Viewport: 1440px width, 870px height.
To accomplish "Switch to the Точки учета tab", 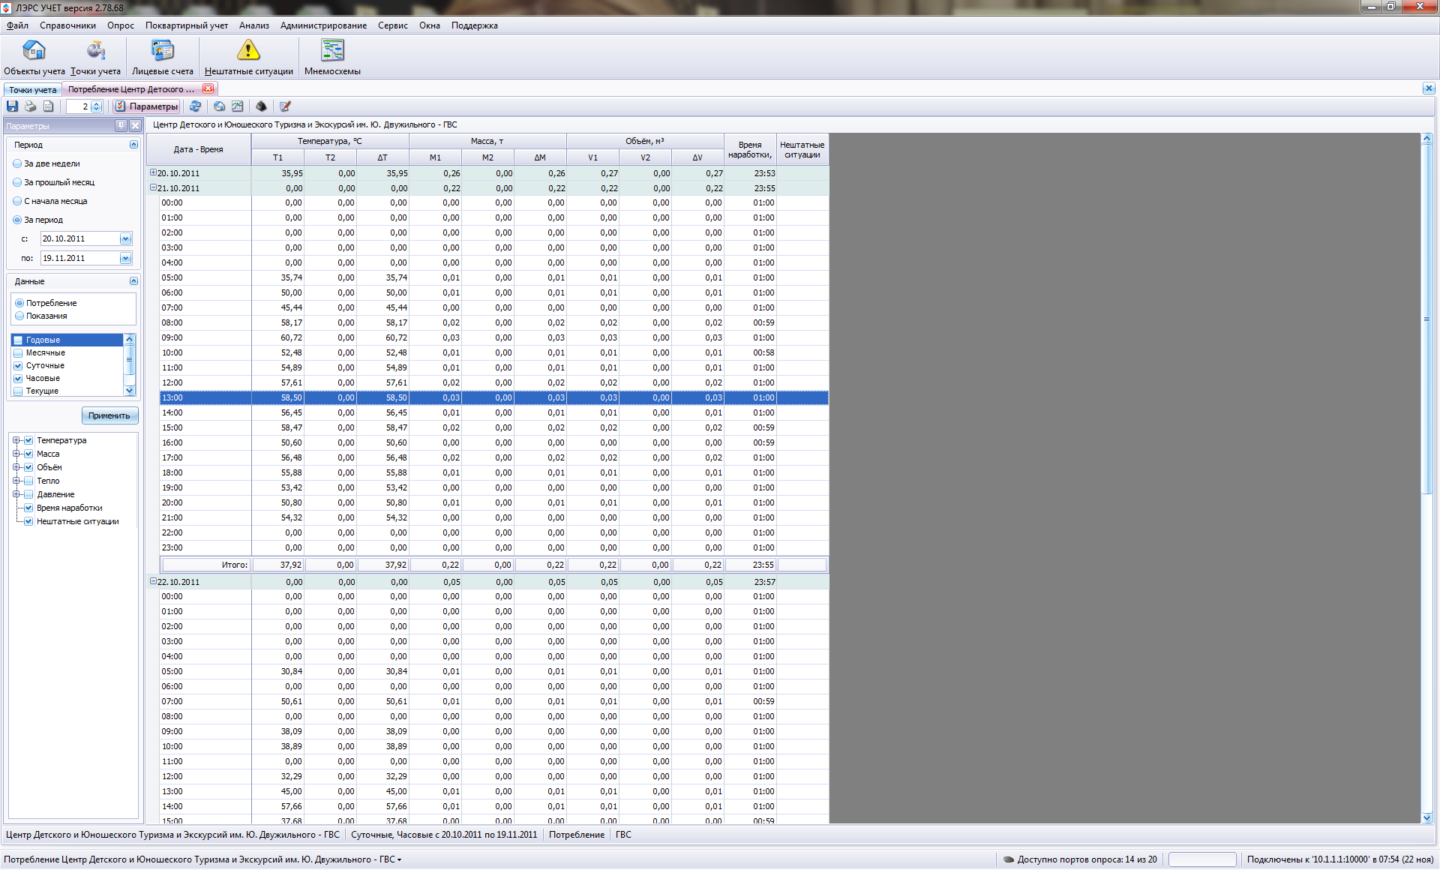I will pyautogui.click(x=32, y=90).
